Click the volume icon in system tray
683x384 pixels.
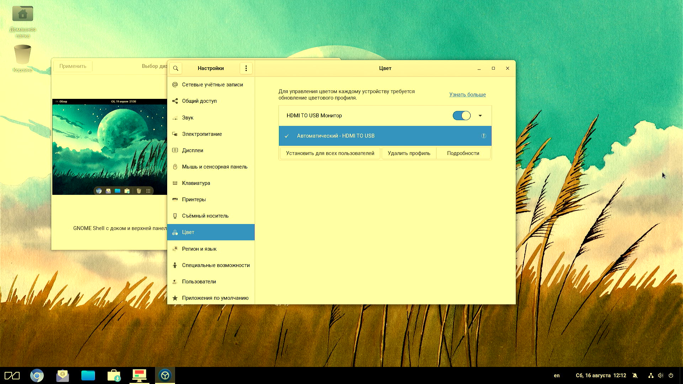click(661, 375)
